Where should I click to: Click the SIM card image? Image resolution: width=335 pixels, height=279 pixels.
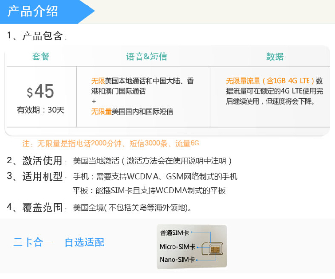point(192,247)
